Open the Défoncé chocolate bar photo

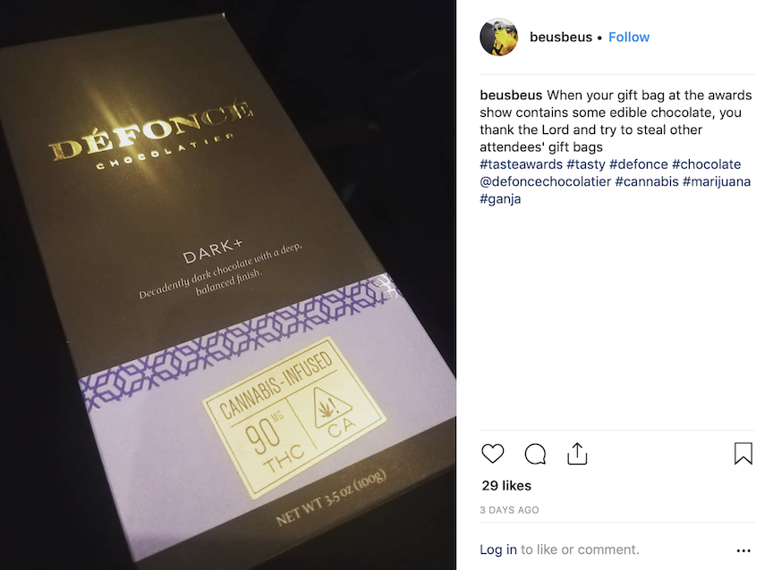[x=228, y=285]
